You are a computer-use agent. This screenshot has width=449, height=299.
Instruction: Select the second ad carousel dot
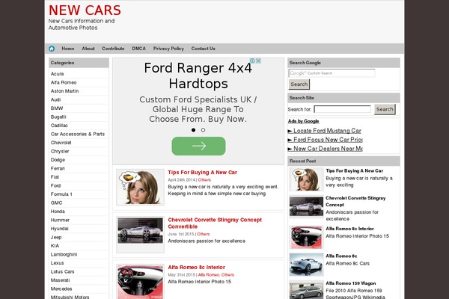coord(203,130)
